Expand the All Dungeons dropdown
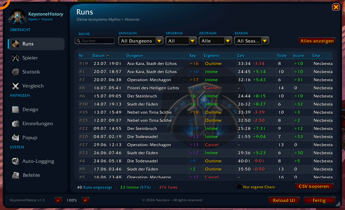 coord(141,41)
